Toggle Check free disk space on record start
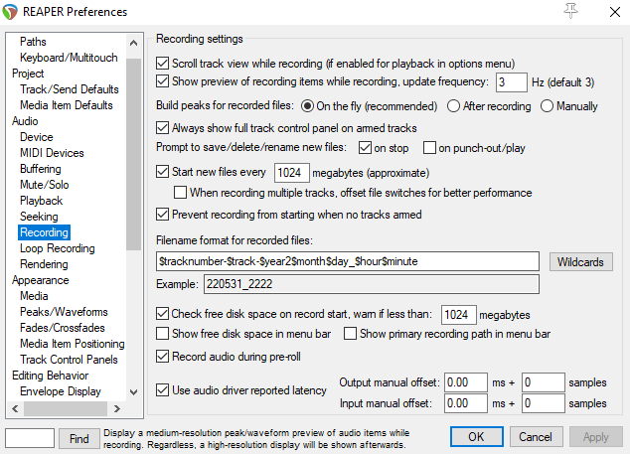Viewport: 630px width, 454px height. [x=162, y=314]
